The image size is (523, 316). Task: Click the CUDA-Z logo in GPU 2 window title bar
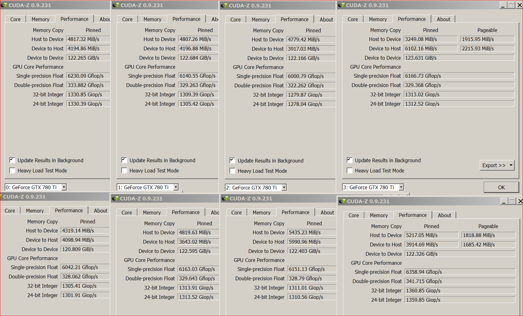224,5
